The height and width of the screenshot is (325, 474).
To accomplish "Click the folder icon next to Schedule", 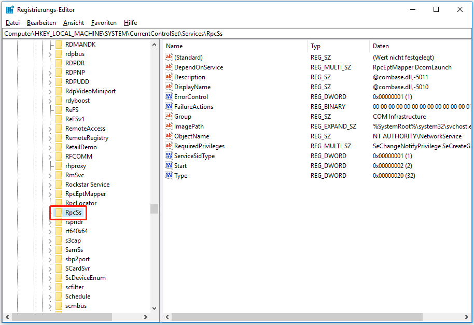I will coord(59,296).
